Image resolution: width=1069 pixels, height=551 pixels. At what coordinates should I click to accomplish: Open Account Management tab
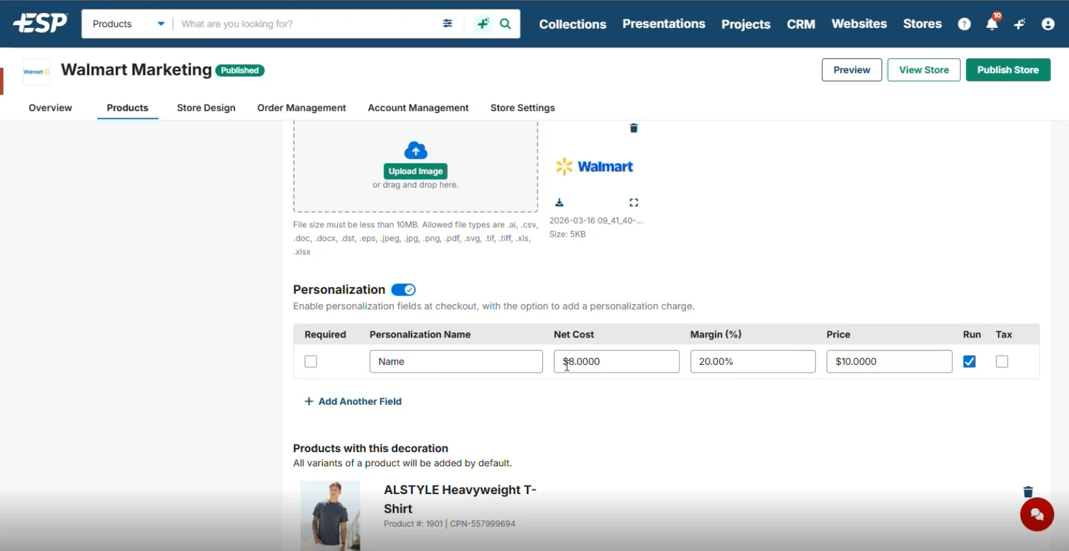coord(418,108)
